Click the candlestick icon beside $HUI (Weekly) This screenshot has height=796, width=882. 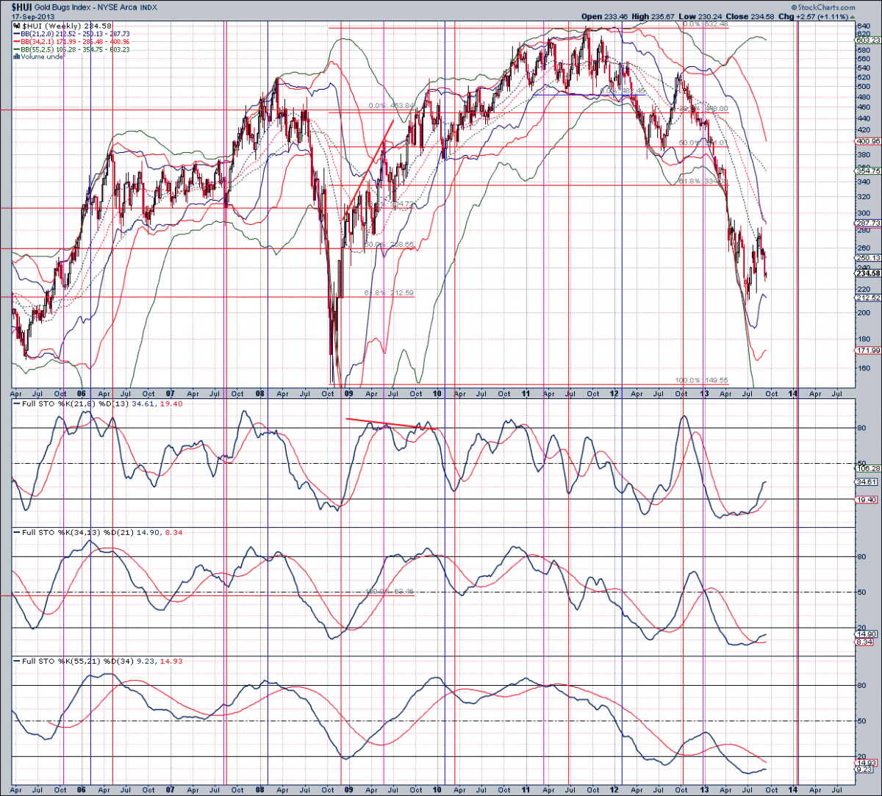[x=16, y=24]
